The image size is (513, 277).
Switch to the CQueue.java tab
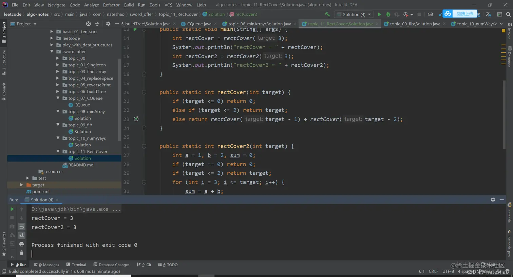[x=199, y=24]
